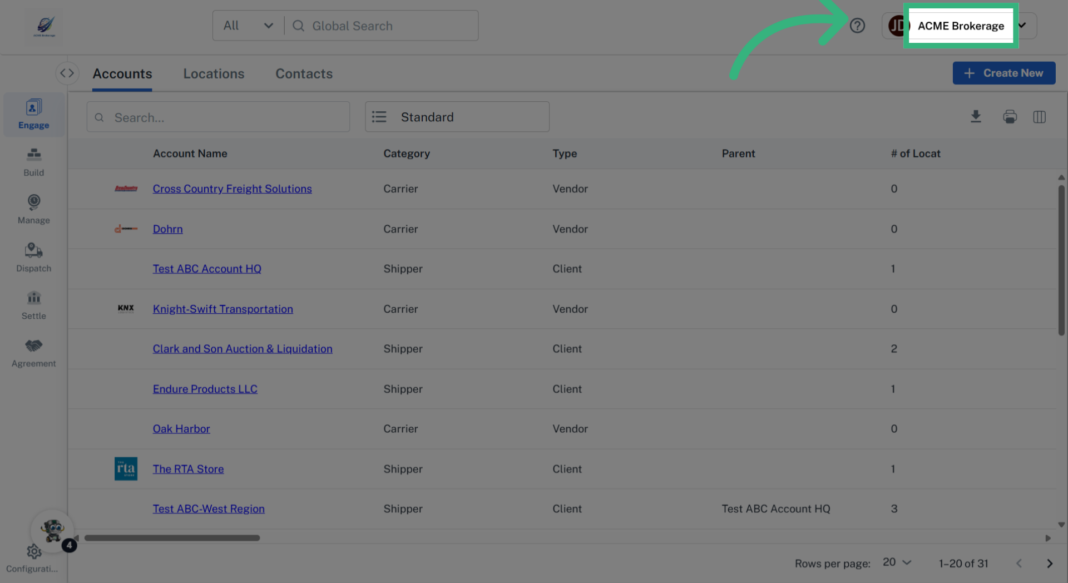Change the rows per page dropdown
The width and height of the screenshot is (1068, 583).
[x=897, y=562]
